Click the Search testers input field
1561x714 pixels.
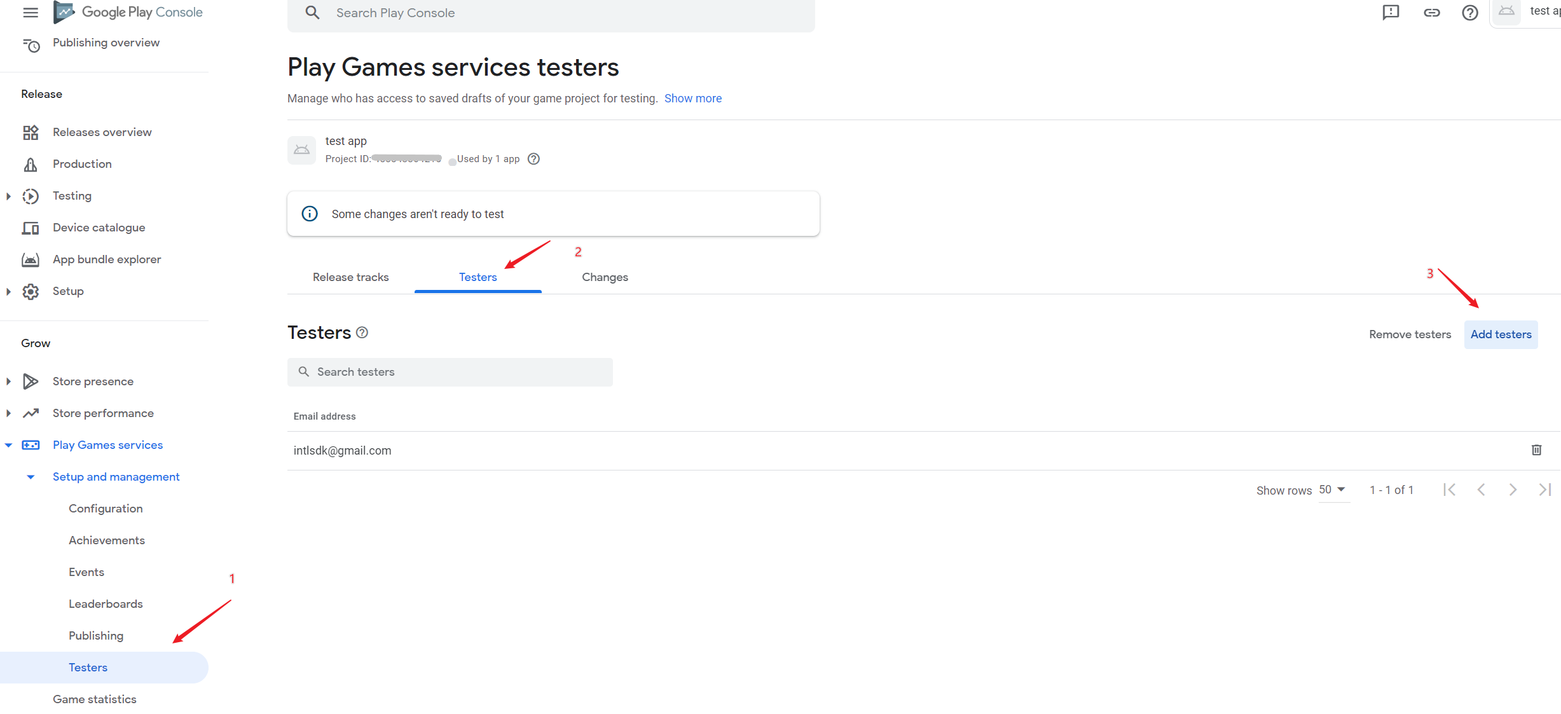click(450, 371)
